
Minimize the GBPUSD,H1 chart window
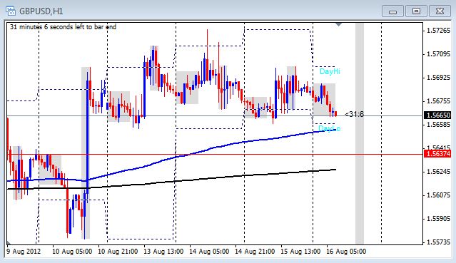coord(392,11)
